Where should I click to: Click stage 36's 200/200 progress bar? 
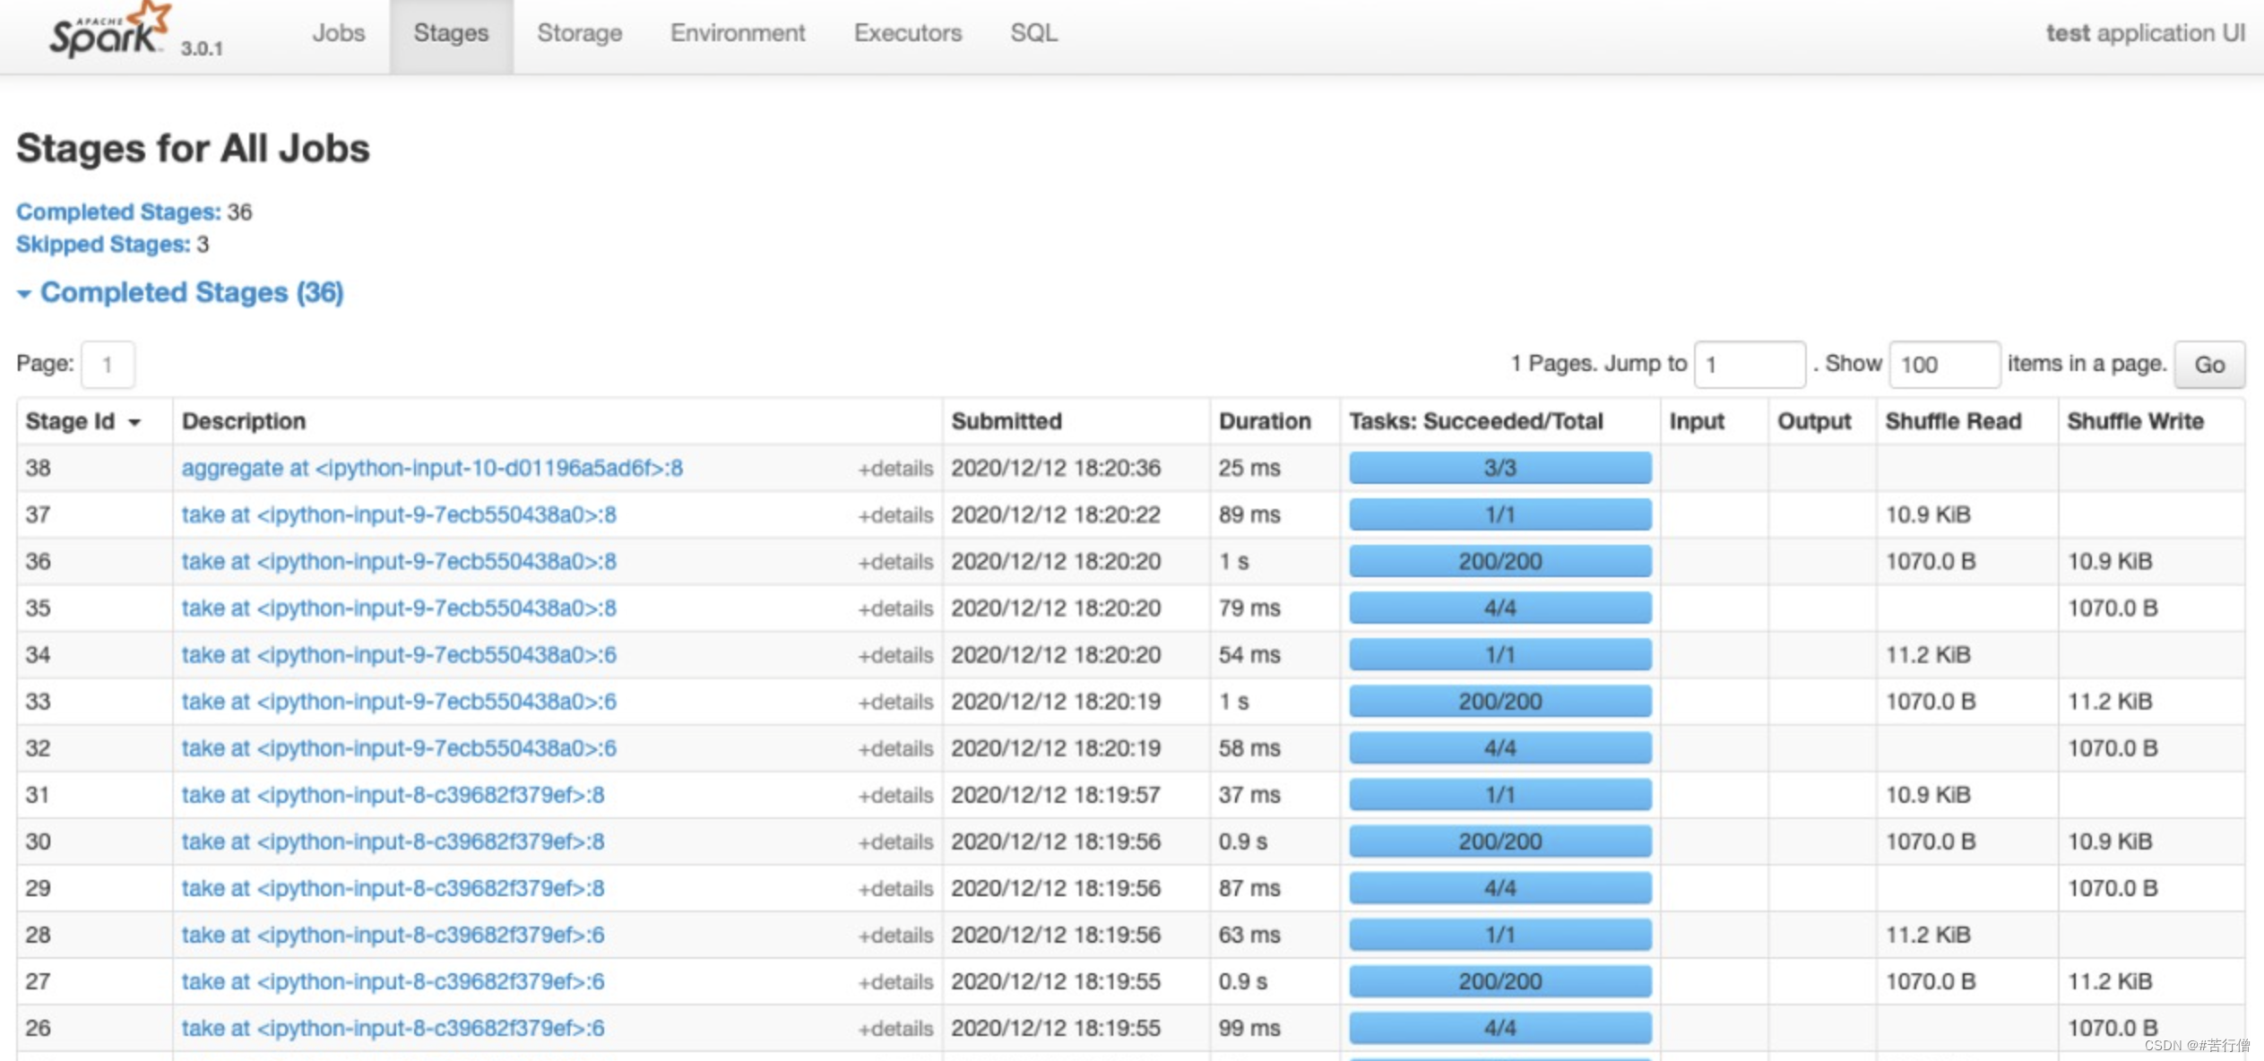click(x=1499, y=561)
